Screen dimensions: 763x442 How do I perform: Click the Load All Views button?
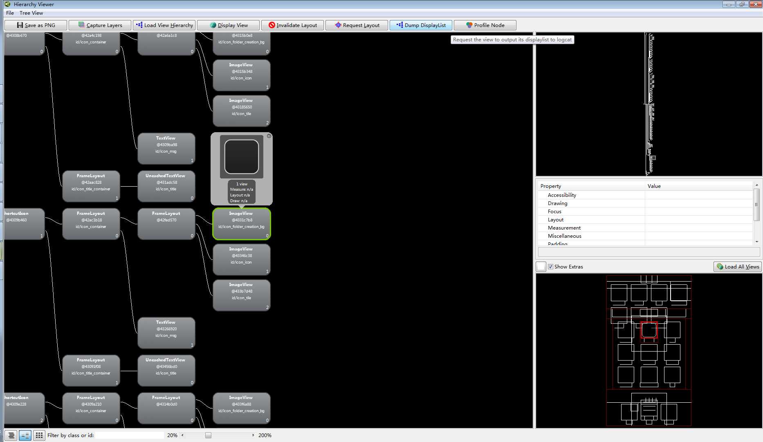pyautogui.click(x=738, y=267)
